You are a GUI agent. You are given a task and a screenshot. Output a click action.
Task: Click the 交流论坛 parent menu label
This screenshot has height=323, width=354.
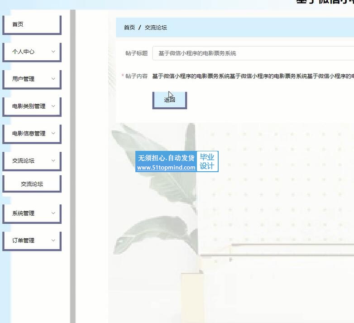pos(23,161)
